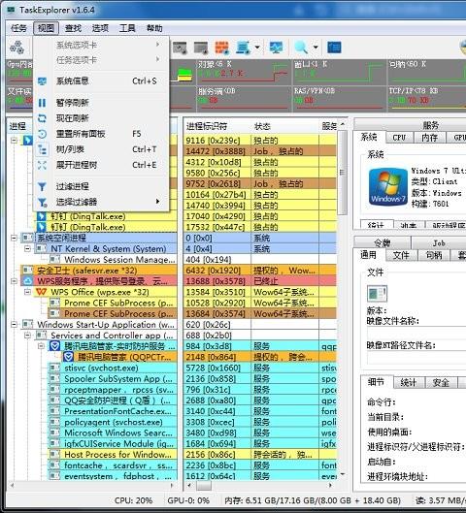Click the cloud icon of WPS服务程序 row
Image resolution: width=466 pixels, height=513 pixels.
click(27, 281)
